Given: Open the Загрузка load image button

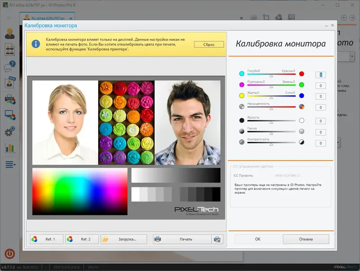Looking at the screenshot, I should click(124, 239).
